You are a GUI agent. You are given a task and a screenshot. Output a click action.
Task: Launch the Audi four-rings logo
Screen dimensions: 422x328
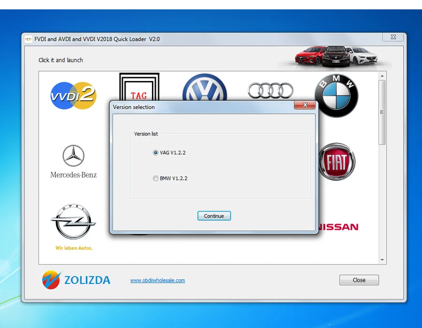(270, 90)
